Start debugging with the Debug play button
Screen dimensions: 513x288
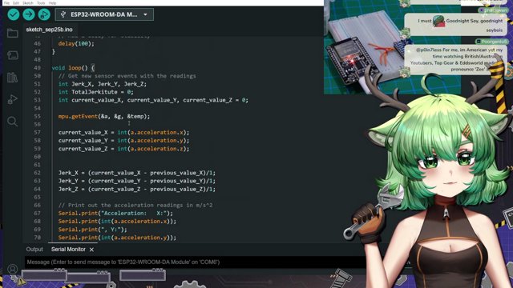click(x=44, y=14)
